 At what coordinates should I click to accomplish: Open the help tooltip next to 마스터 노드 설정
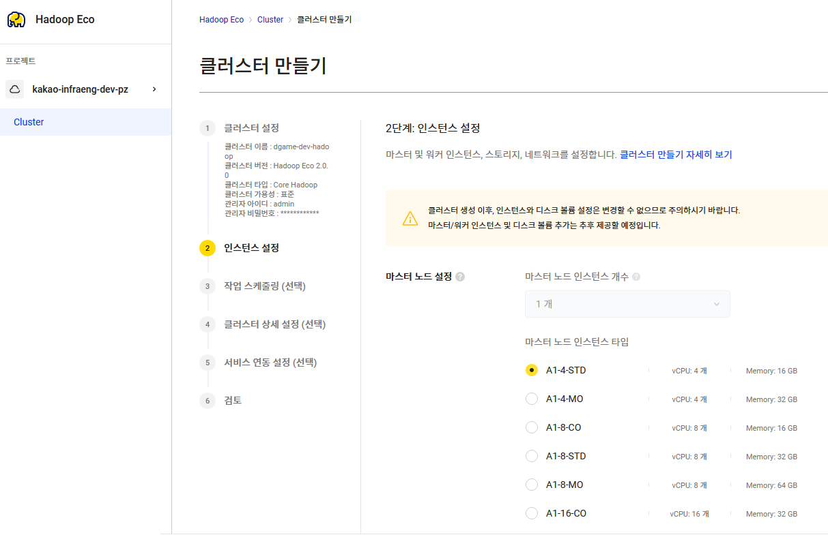pyautogui.click(x=460, y=277)
